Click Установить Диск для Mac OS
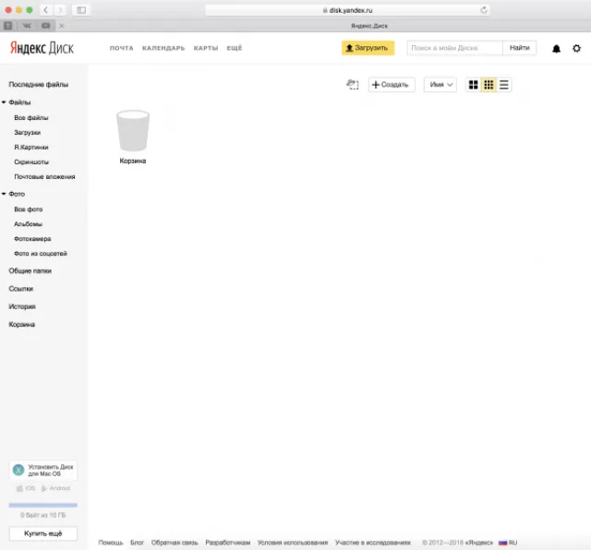Image resolution: width=591 pixels, height=550 pixels. (x=43, y=470)
